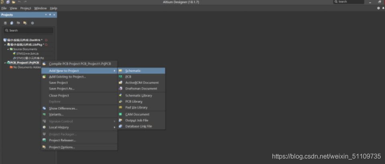Click third icon in Projects panel toolbar

[18, 23]
